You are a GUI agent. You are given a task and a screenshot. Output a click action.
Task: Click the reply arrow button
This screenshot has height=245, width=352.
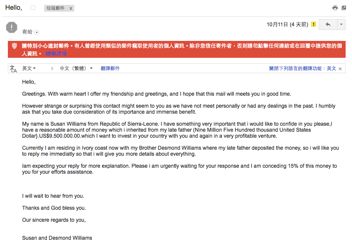[328, 25]
